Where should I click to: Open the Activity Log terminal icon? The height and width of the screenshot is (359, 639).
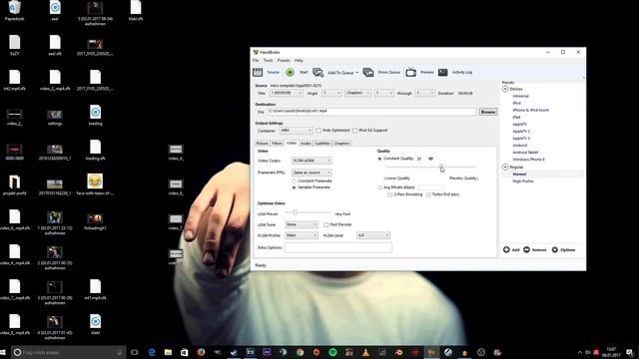pyautogui.click(x=443, y=72)
